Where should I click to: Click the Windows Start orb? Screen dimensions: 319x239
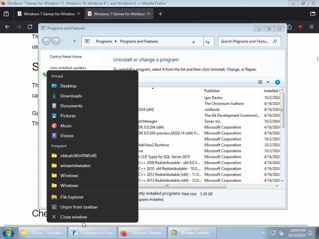8,233
